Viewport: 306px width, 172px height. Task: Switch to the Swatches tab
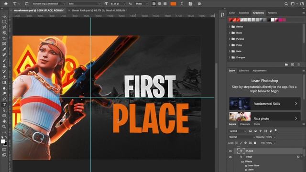[x=244, y=13]
